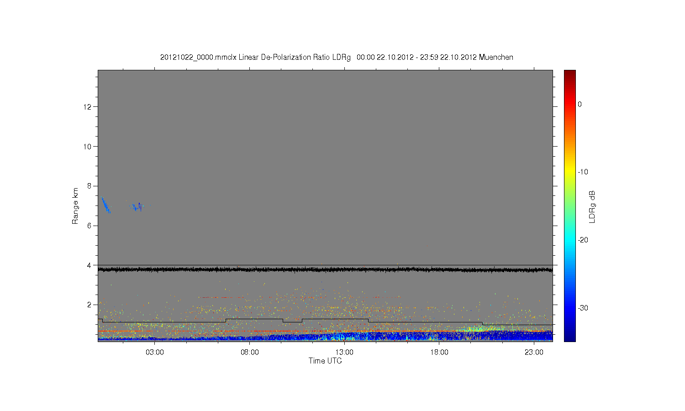Screen dimensions: 685x411
Task: Click the colorbar value -20
Action: 583,240
